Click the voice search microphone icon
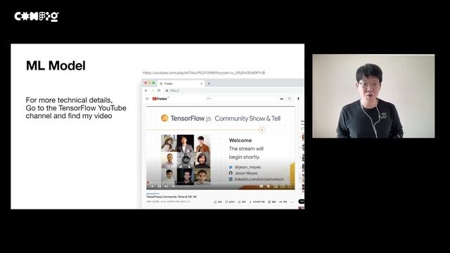Screen dimensions: 450x253 coord(298,98)
